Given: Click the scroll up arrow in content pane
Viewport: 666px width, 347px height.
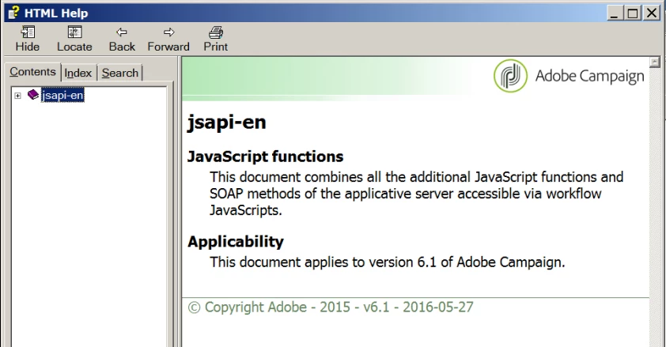Looking at the screenshot, I should [x=655, y=62].
